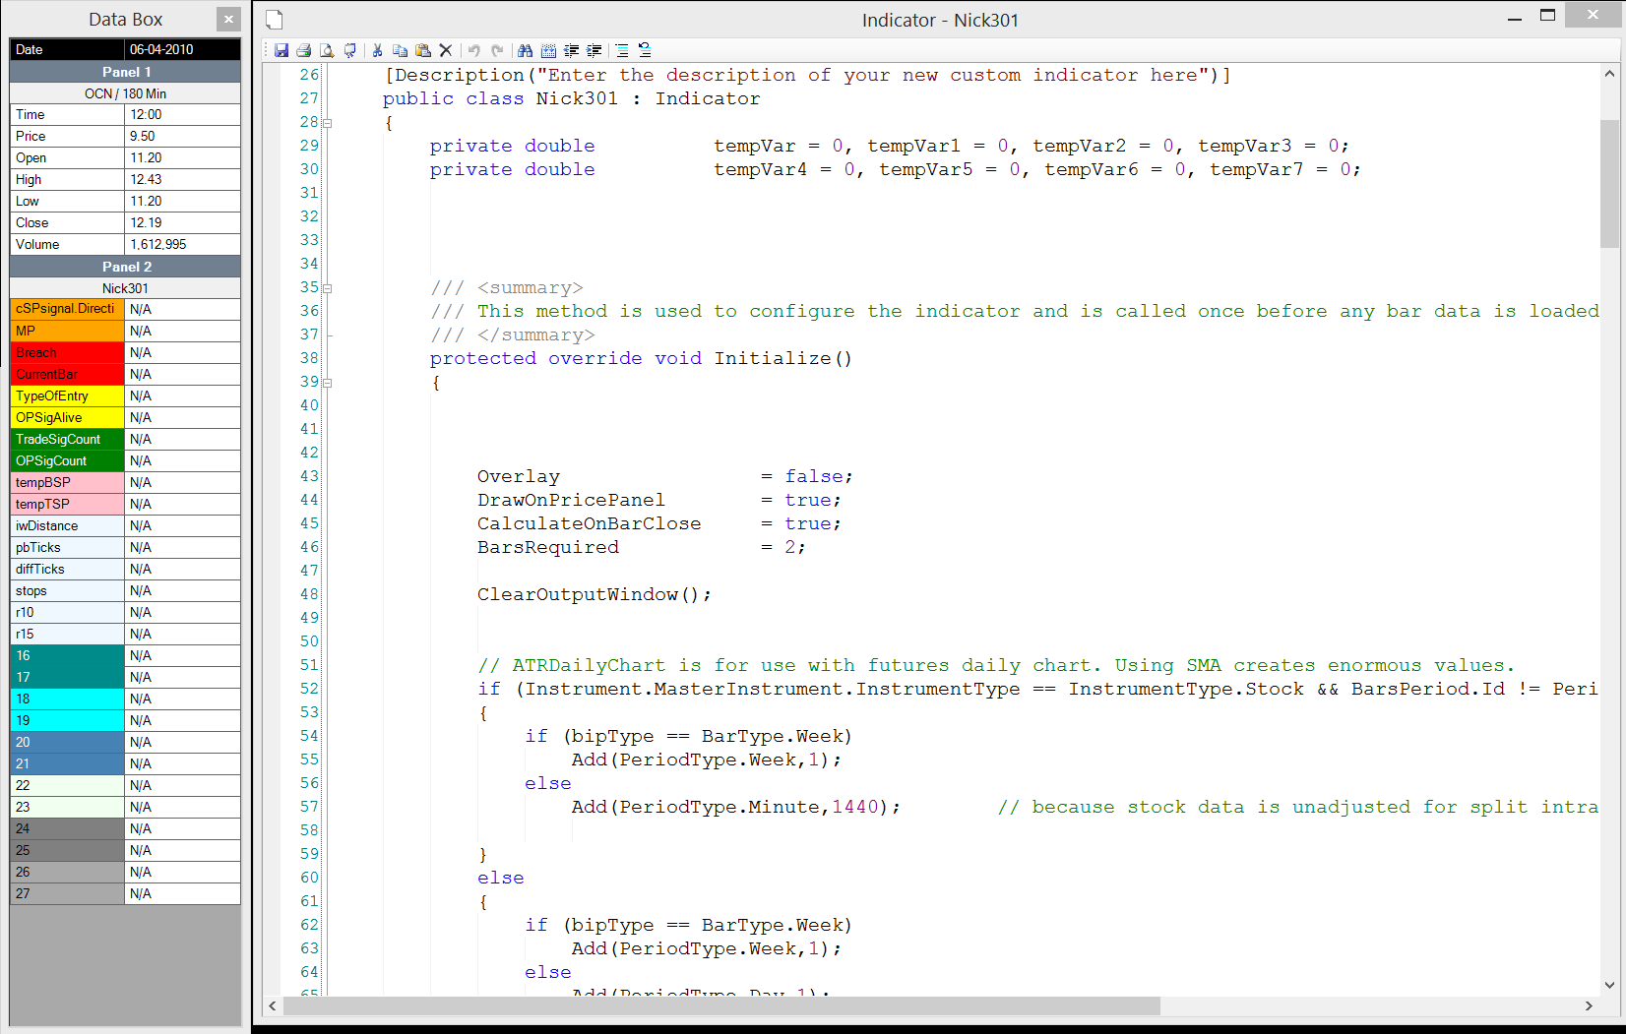
Task: Click BarsRequired in the code
Action: (548, 547)
